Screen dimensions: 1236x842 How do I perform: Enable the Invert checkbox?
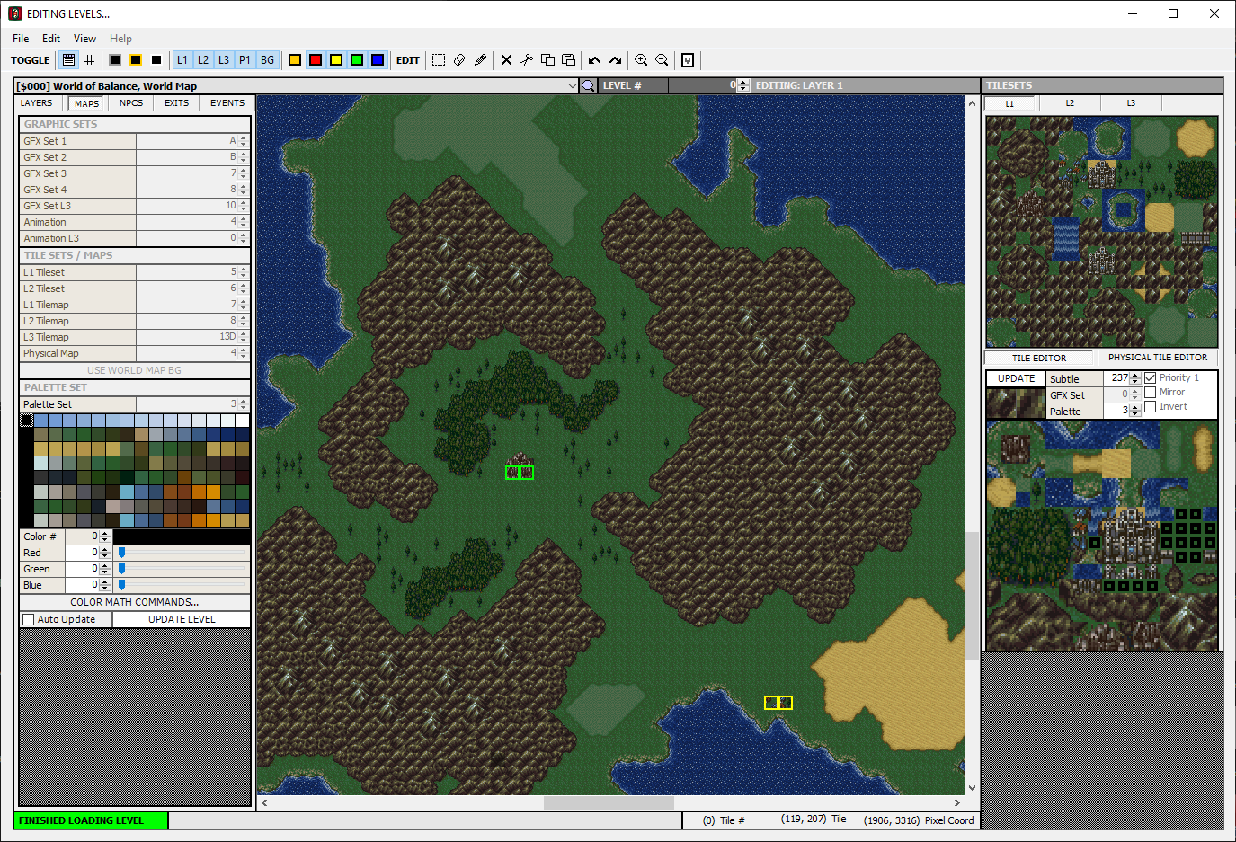coord(1151,407)
